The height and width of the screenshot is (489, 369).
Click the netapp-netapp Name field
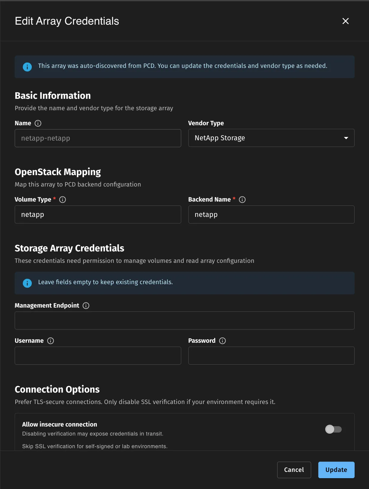pos(98,138)
